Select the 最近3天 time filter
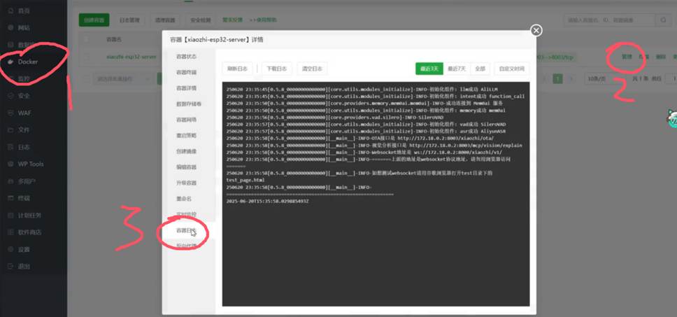677x317 pixels. point(429,69)
